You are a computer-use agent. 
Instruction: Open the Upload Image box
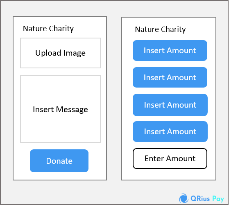tap(60, 53)
